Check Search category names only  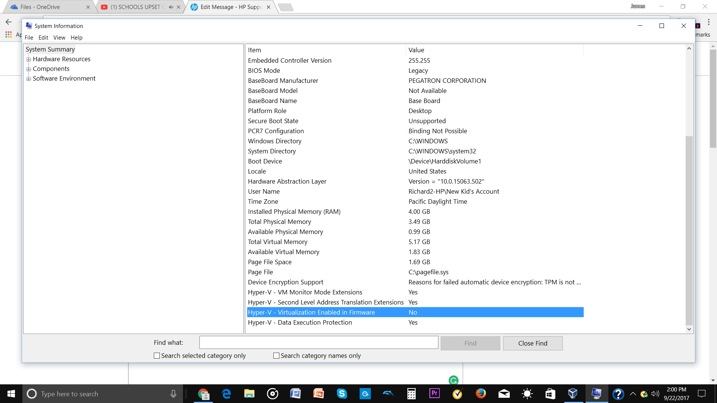[276, 356]
